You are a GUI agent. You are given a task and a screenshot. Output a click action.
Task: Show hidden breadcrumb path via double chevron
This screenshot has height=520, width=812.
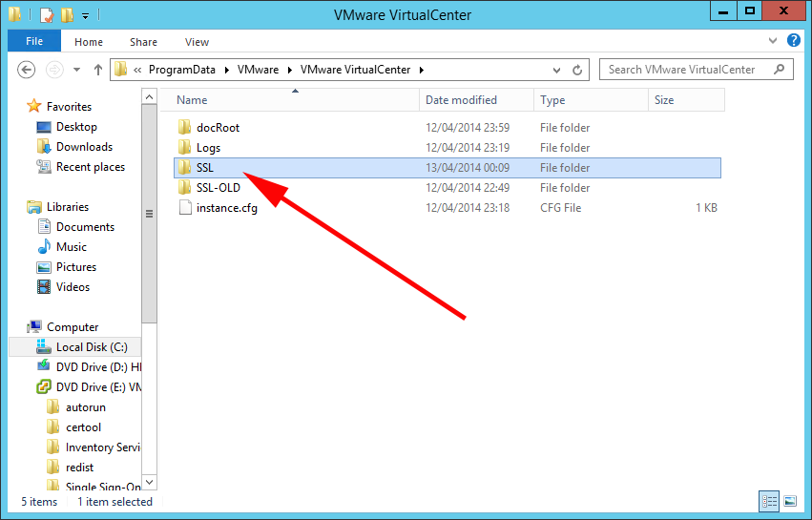tap(137, 70)
